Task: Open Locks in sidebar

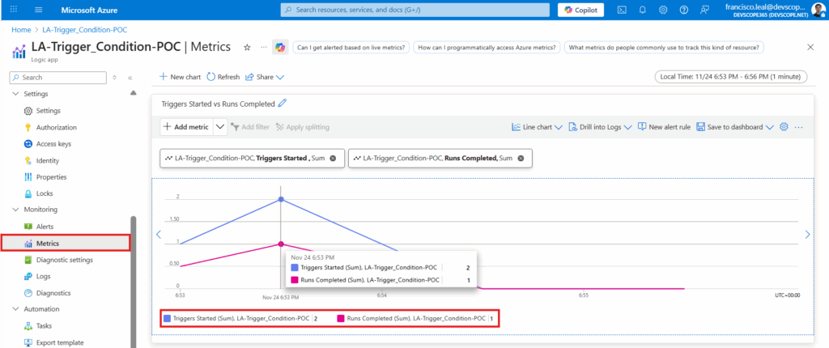Action: coord(45,193)
